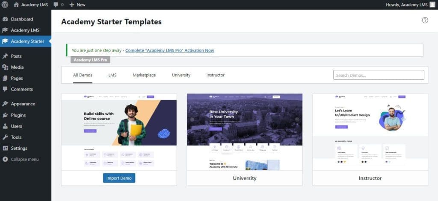
Task: Select the Marketplace tab
Action: tap(144, 75)
